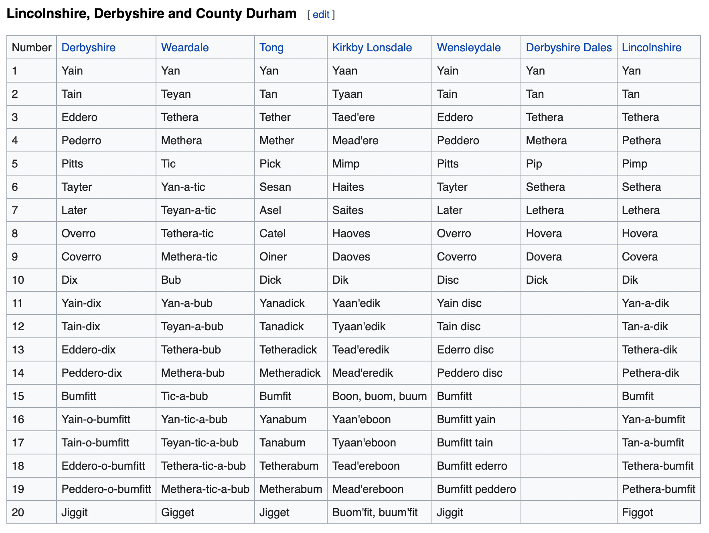Click the cell reading 'Eddero-o-bumfitt'
The height and width of the screenshot is (533, 709).
click(x=106, y=466)
